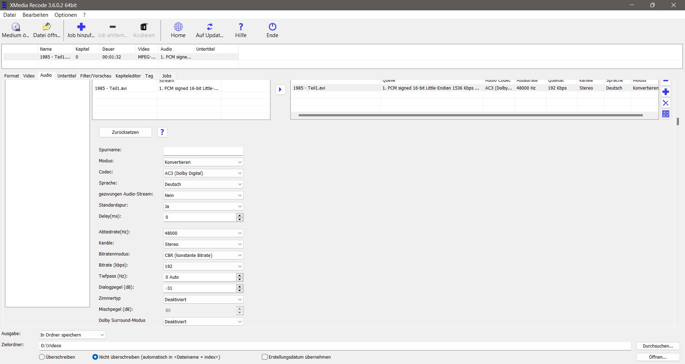
Task: Open gezwungen Audio-Stream dropdown
Action: pyautogui.click(x=203, y=195)
